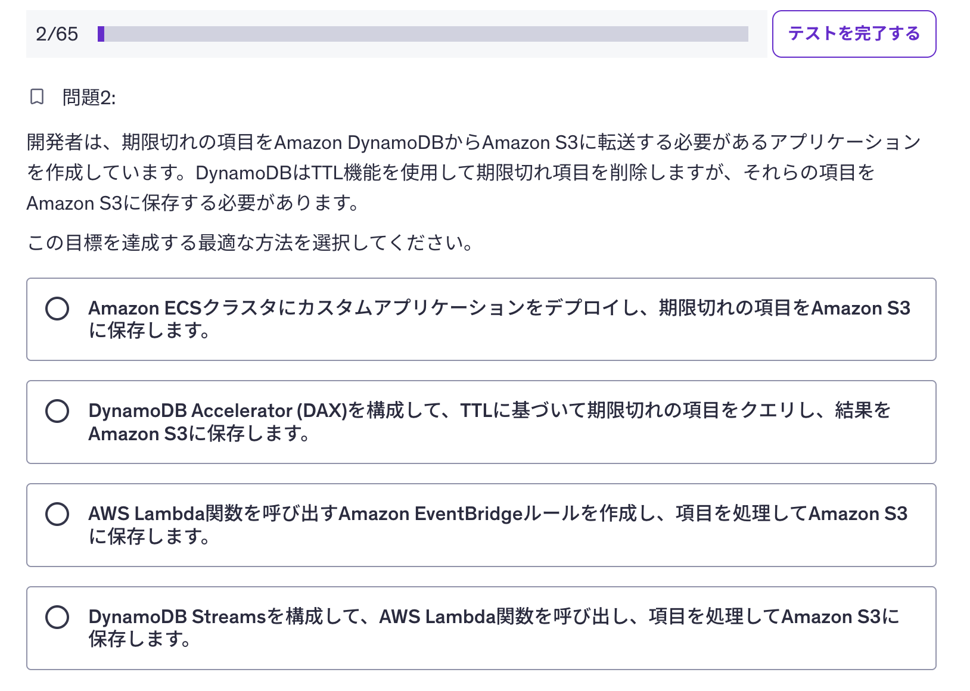Click the question's first line beginning 開発者は
Viewport: 970px width, 691px height.
(473, 142)
